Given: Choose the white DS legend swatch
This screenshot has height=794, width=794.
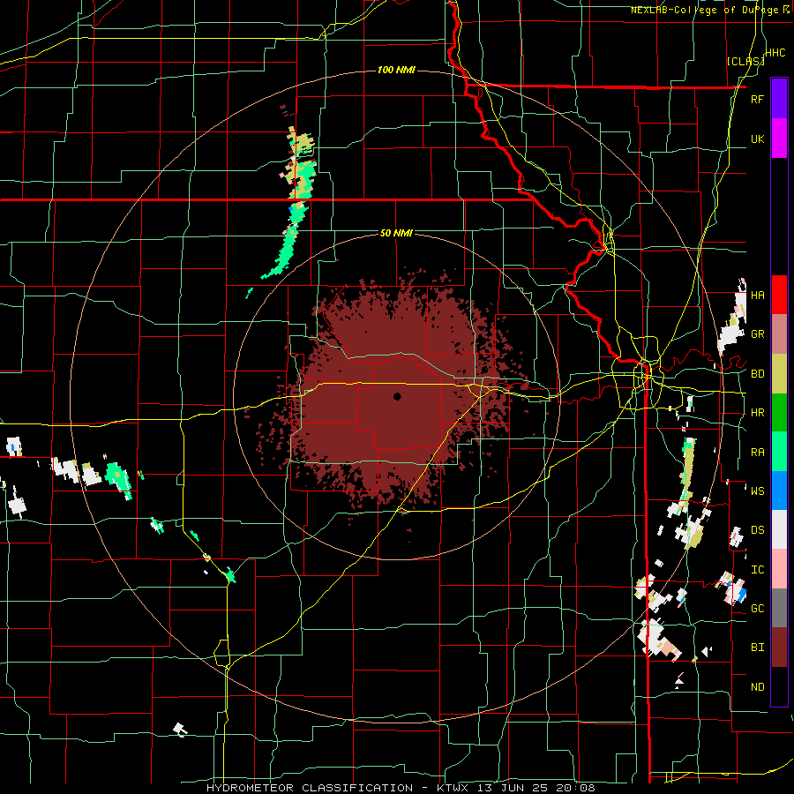Looking at the screenshot, I should pos(779,529).
